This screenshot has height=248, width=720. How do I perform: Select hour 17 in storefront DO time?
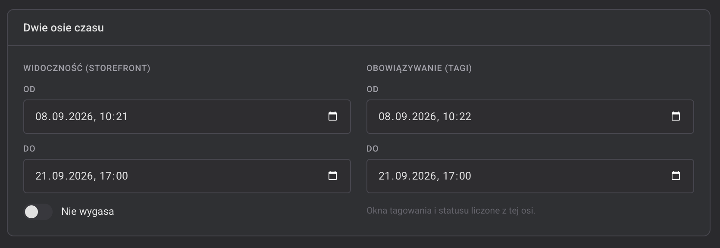pyautogui.click(x=105, y=176)
